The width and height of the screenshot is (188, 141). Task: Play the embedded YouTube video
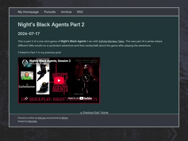coord(59,80)
